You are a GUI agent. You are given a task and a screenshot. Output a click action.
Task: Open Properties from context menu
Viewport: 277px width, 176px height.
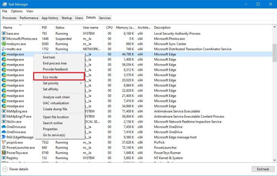click(x=59, y=129)
